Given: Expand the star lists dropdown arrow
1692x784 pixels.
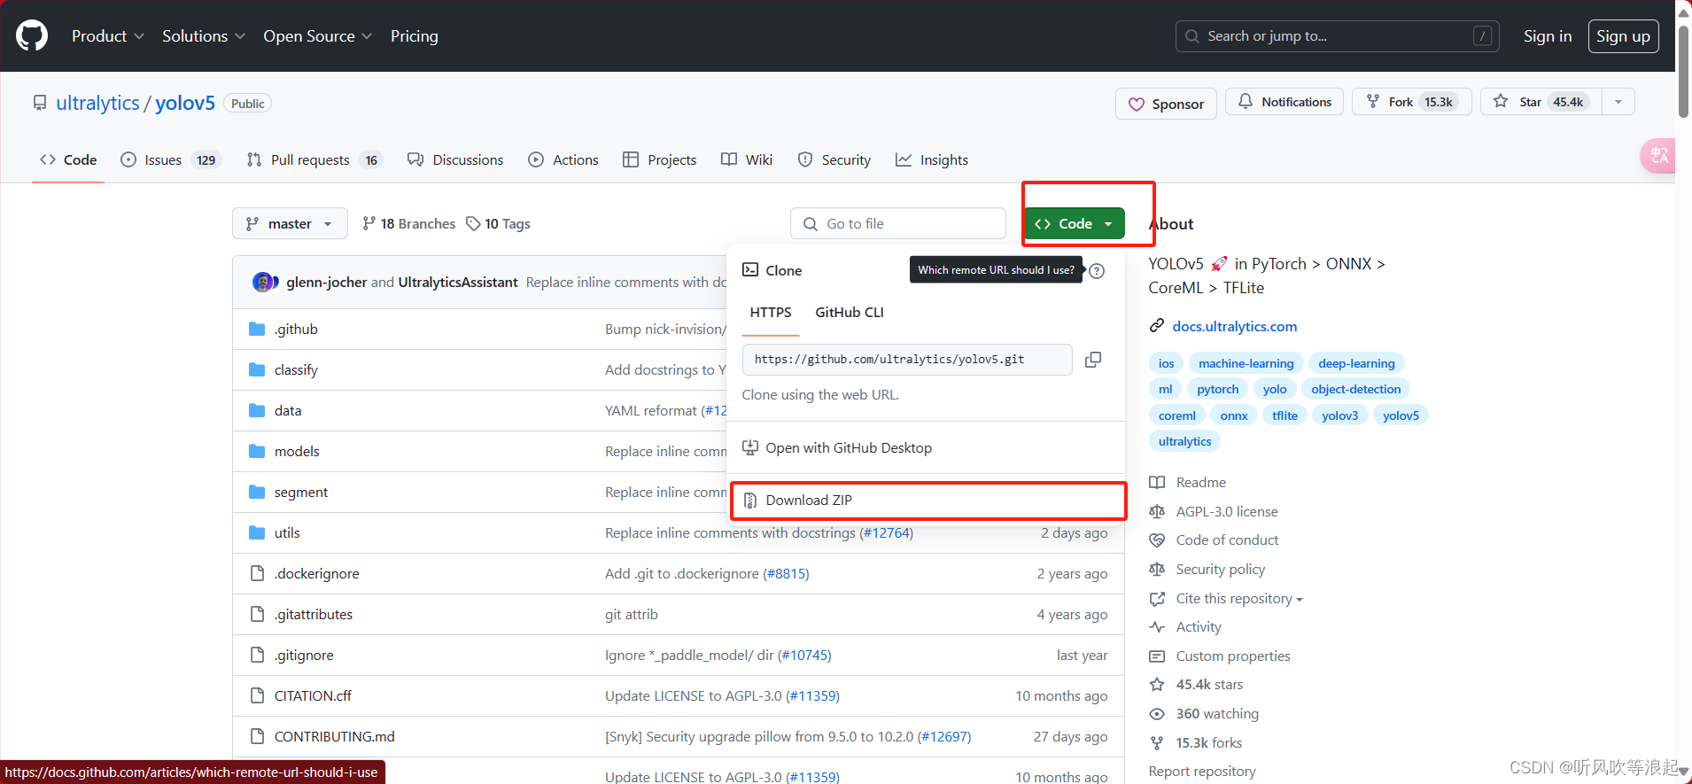Looking at the screenshot, I should [1618, 102].
